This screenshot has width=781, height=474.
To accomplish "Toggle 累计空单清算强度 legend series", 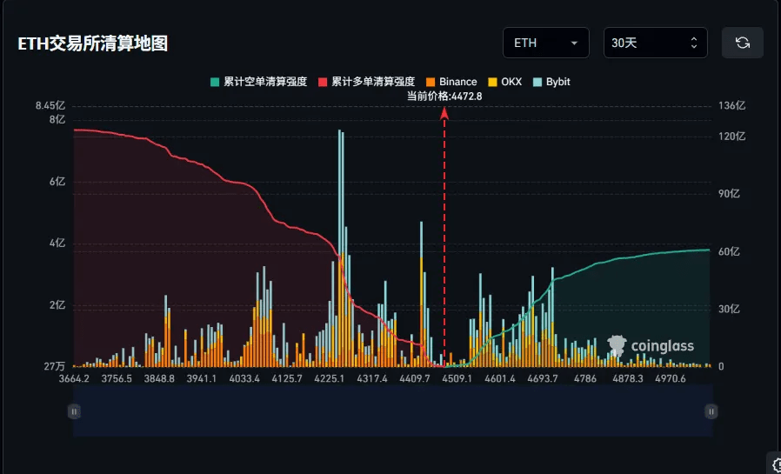I will 258,82.
